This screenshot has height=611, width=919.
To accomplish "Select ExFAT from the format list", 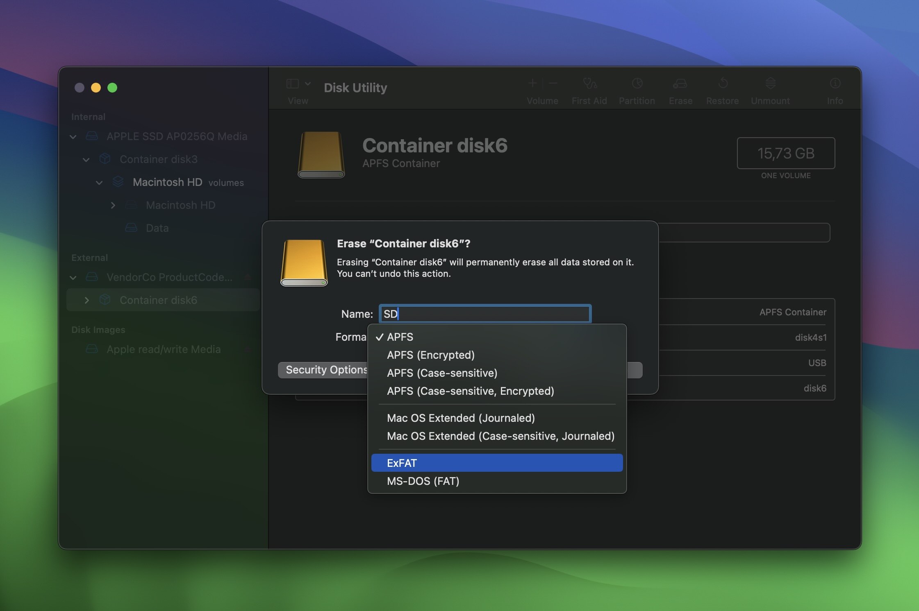I will pyautogui.click(x=497, y=463).
